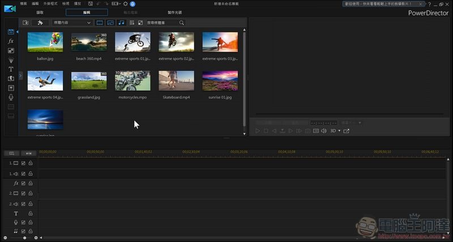Click the preview volume speaker icon
The width and height of the screenshot is (453, 242).
323,131
